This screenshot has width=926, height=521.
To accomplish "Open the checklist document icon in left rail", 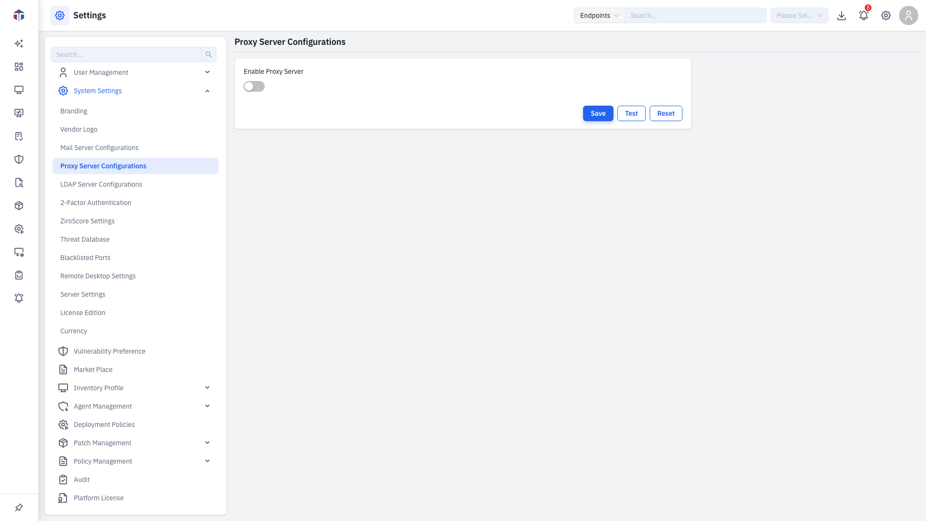I will (19, 136).
